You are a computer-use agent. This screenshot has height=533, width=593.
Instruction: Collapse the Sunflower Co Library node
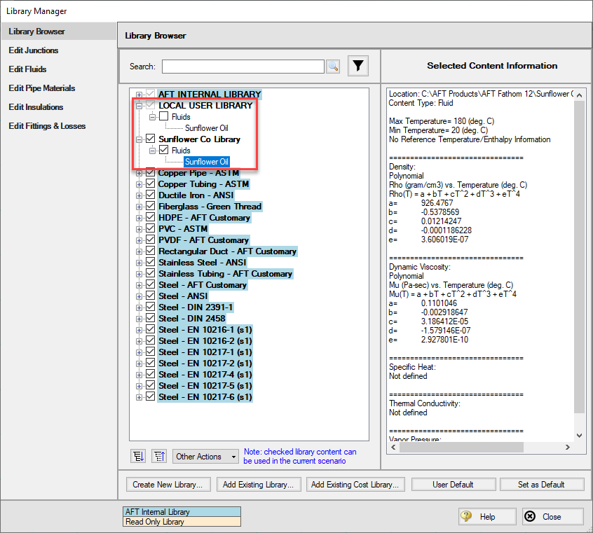tap(139, 139)
